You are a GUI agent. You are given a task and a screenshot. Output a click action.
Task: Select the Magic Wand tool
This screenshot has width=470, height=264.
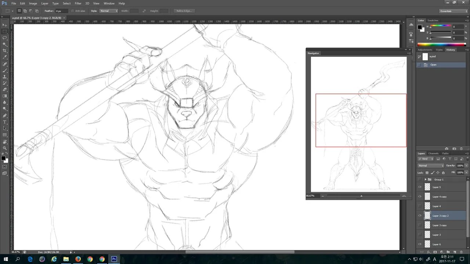5,44
